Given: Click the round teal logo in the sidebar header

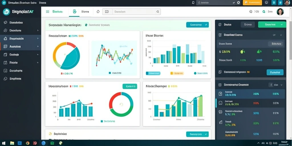Looking at the screenshot, I should [x=6, y=12].
